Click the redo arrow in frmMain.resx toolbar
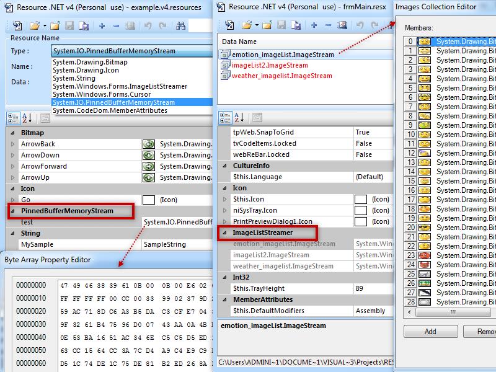496x372 pixels. click(374, 25)
